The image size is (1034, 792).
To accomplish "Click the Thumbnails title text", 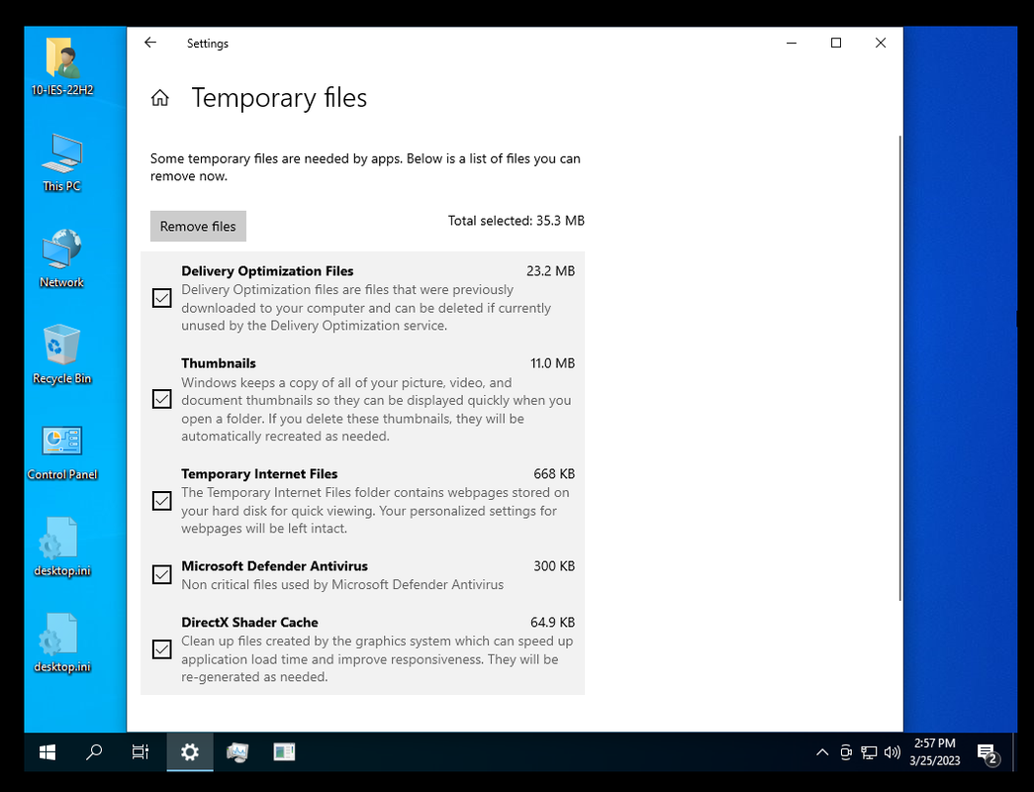I will pos(219,363).
